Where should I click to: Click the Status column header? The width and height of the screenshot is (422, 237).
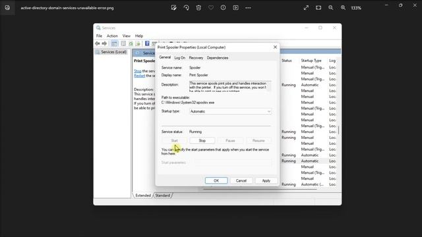coord(287,61)
